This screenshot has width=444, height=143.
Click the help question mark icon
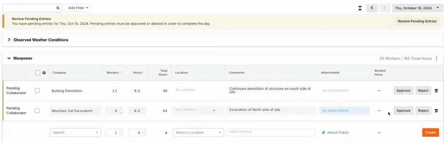pyautogui.click(x=44, y=73)
